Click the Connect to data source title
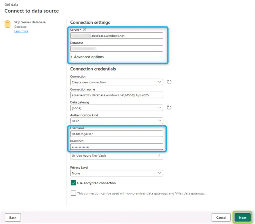The width and height of the screenshot is (255, 224). 32,11
